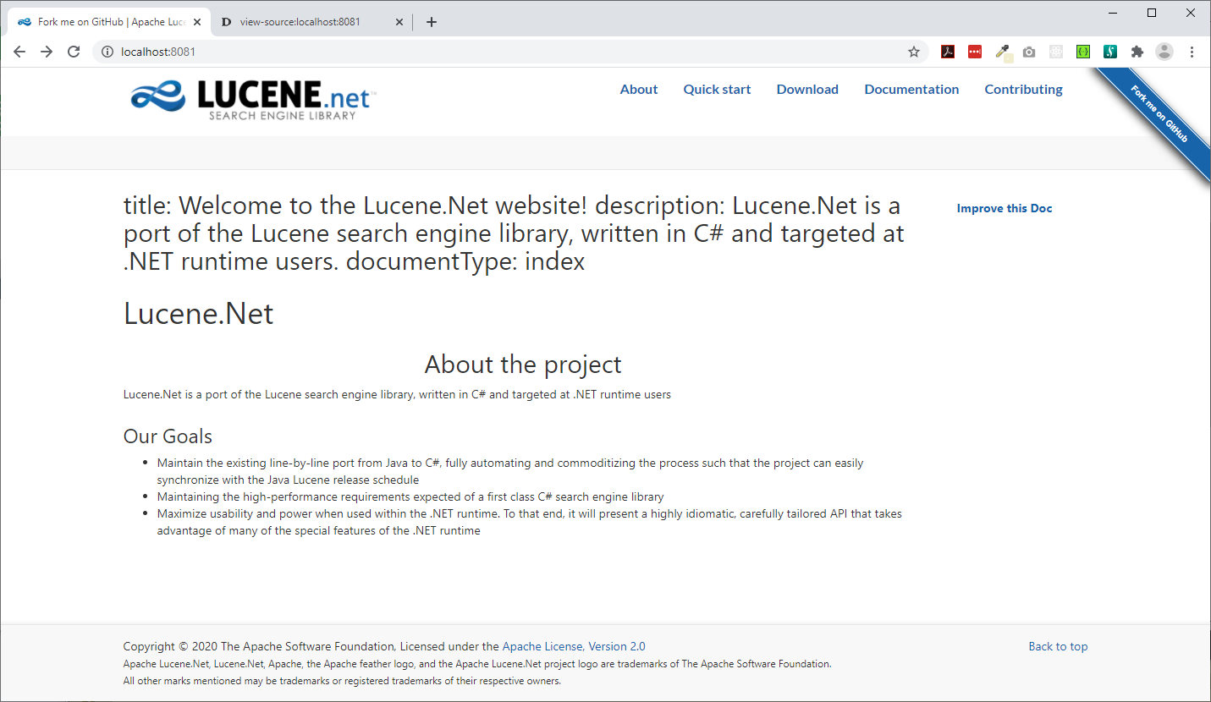
Task: Open Chrome's three-dot menu
Action: coord(1192,52)
